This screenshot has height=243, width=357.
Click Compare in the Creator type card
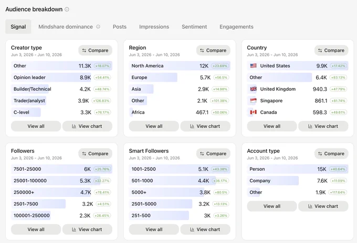point(95,50)
